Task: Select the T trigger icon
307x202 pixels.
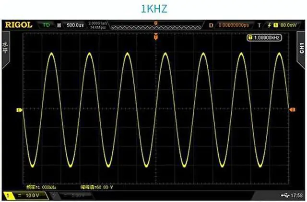Action: (260, 24)
